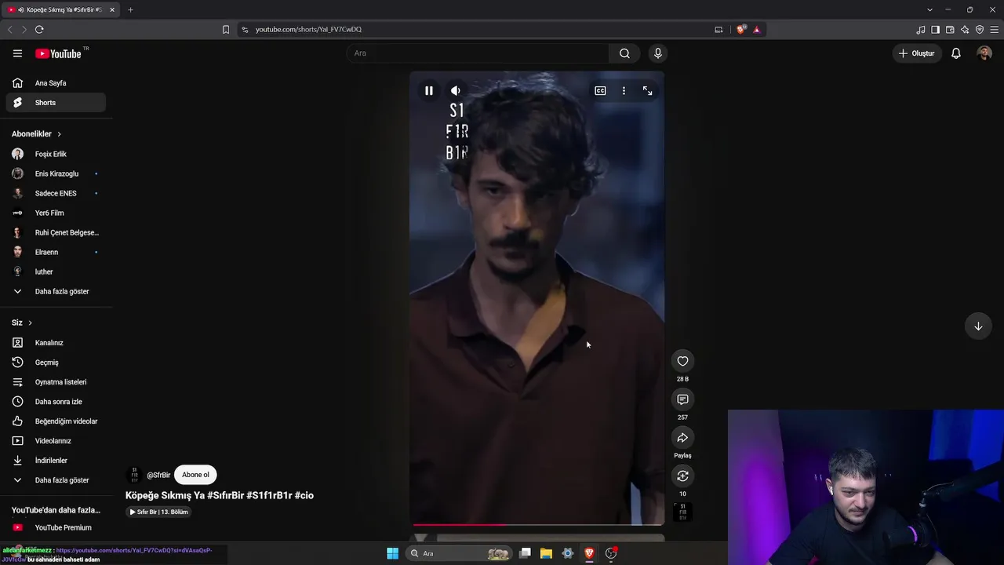Open site settings icon in address bar
Image resolution: width=1004 pixels, height=565 pixels.
pyautogui.click(x=245, y=30)
